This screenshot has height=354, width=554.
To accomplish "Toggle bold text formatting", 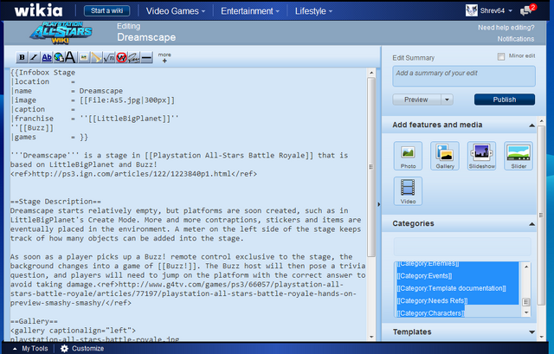I will 22,57.
